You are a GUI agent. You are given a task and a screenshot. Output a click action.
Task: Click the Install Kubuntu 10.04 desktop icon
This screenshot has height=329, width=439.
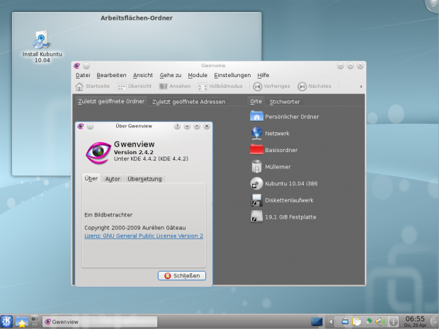pyautogui.click(x=42, y=47)
